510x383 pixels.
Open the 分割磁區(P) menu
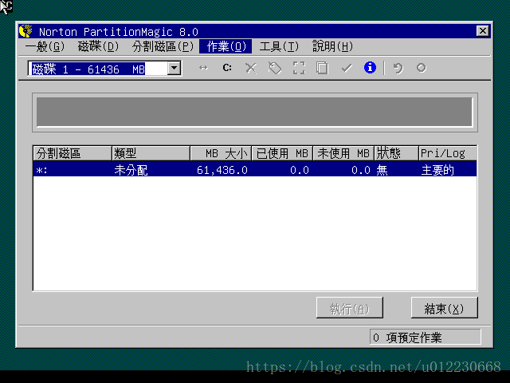pos(163,46)
